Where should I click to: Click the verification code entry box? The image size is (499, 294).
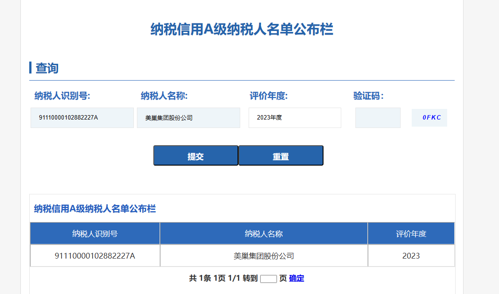click(x=378, y=117)
